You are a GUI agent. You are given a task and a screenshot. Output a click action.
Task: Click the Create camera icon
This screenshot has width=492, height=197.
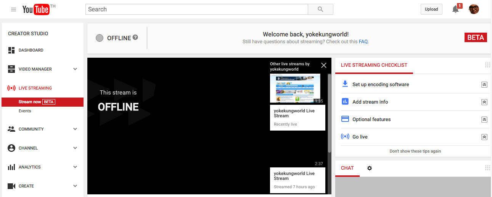point(11,186)
